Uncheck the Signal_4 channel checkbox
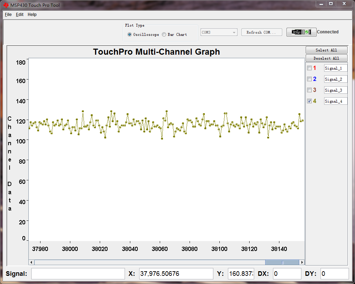 coord(309,101)
